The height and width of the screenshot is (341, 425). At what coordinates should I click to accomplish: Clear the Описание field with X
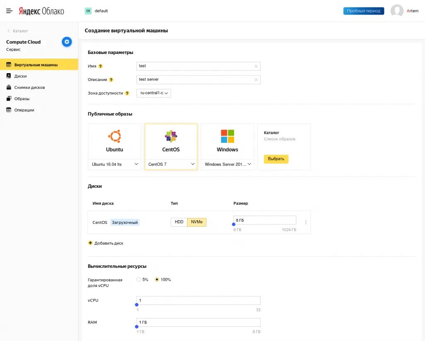tap(256, 80)
